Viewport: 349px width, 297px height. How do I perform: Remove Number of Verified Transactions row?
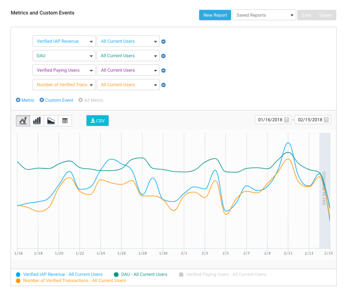164,85
